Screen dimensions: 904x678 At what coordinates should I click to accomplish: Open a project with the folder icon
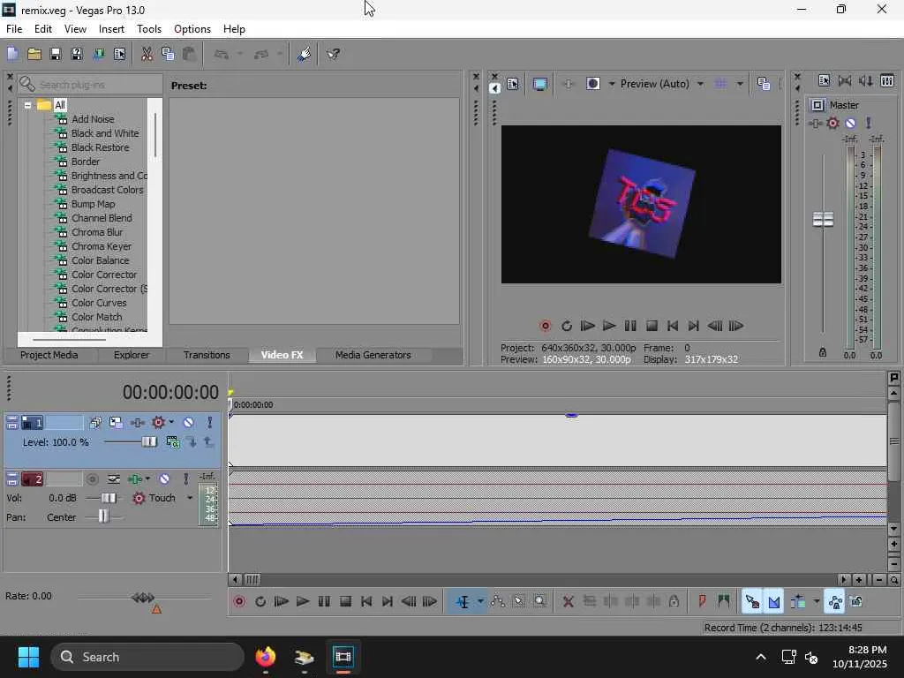click(x=34, y=54)
